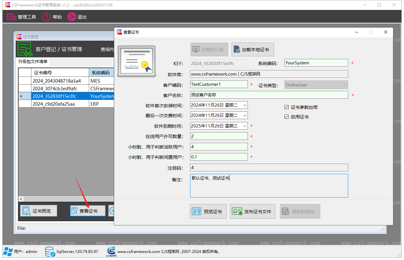The image size is (404, 260).
Task: Click the 加载本地证书 file icon
Action: (237, 50)
